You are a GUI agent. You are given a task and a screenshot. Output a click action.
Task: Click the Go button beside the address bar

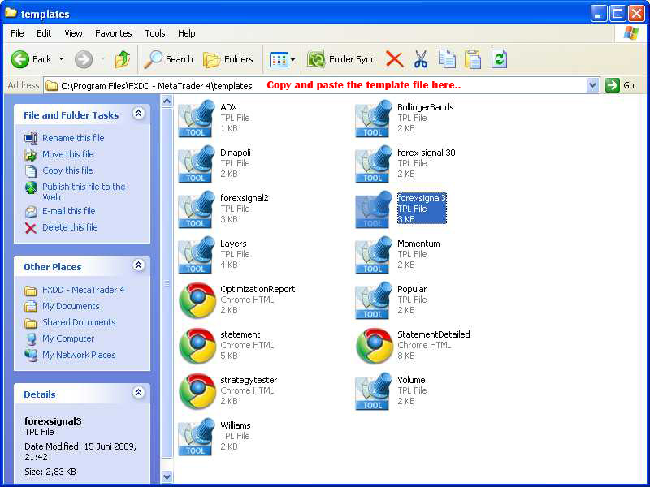pyautogui.click(x=620, y=85)
